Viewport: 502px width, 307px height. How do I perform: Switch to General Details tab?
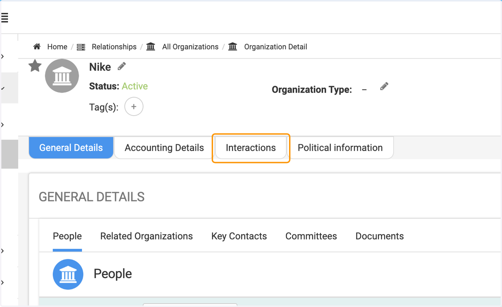click(71, 148)
